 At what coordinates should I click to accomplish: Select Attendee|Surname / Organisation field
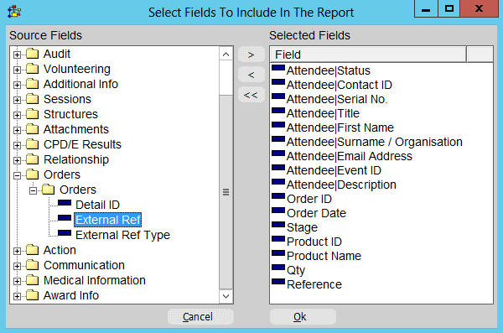375,142
